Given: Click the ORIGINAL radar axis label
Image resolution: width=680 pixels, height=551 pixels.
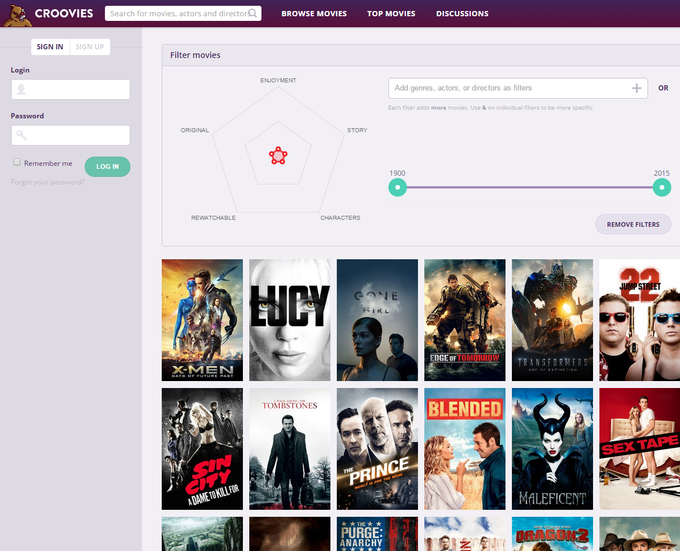Looking at the screenshot, I should [x=195, y=130].
